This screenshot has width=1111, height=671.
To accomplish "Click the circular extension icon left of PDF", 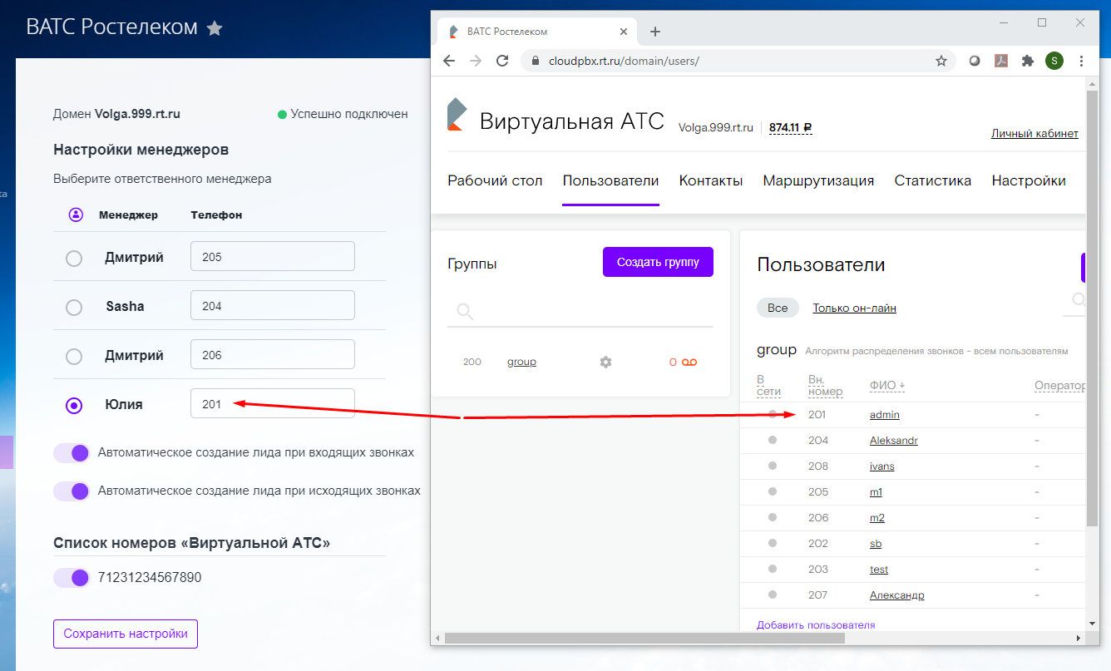I will pyautogui.click(x=975, y=61).
